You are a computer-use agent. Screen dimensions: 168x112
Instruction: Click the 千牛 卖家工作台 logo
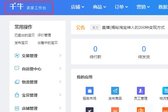tap(28, 6)
